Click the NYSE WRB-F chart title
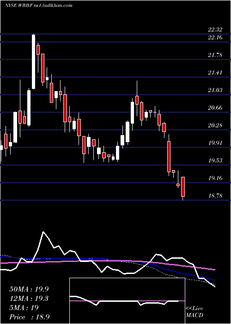 tap(38, 6)
